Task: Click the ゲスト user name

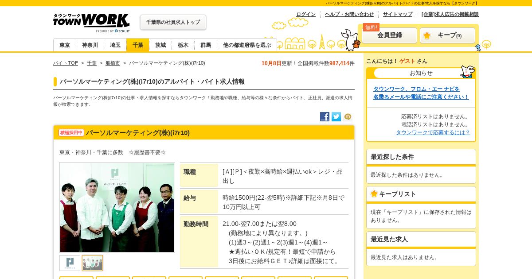Action: (407, 61)
